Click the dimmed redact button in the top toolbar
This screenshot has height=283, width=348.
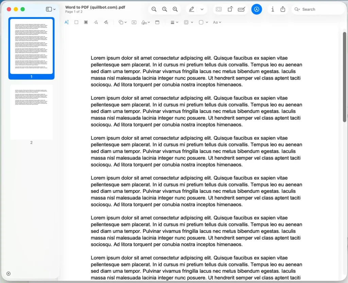point(219,9)
